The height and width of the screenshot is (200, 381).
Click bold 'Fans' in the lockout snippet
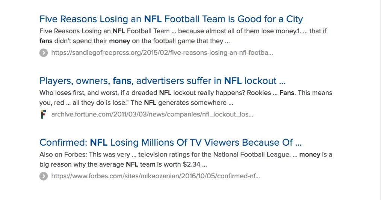click(287, 93)
